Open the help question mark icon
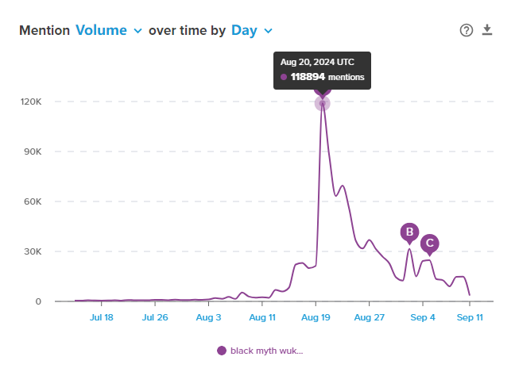515x372 pixels. pos(467,30)
